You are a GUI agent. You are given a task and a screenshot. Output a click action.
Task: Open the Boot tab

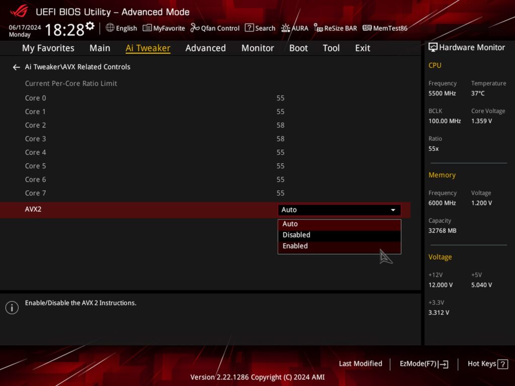[298, 48]
